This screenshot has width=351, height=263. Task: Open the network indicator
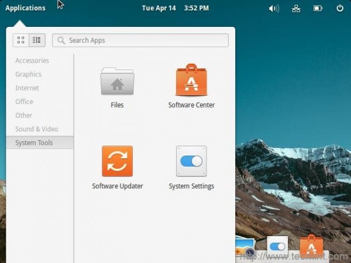click(x=296, y=9)
